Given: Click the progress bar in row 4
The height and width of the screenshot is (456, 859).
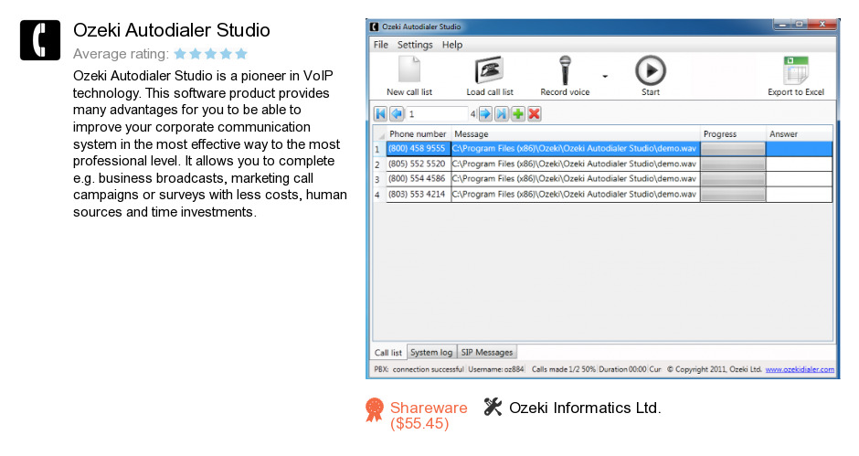Looking at the screenshot, I should click(733, 194).
